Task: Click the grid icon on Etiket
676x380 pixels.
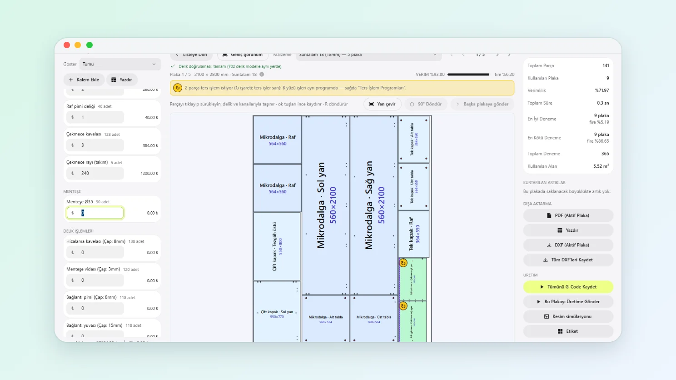Action: pos(560,331)
